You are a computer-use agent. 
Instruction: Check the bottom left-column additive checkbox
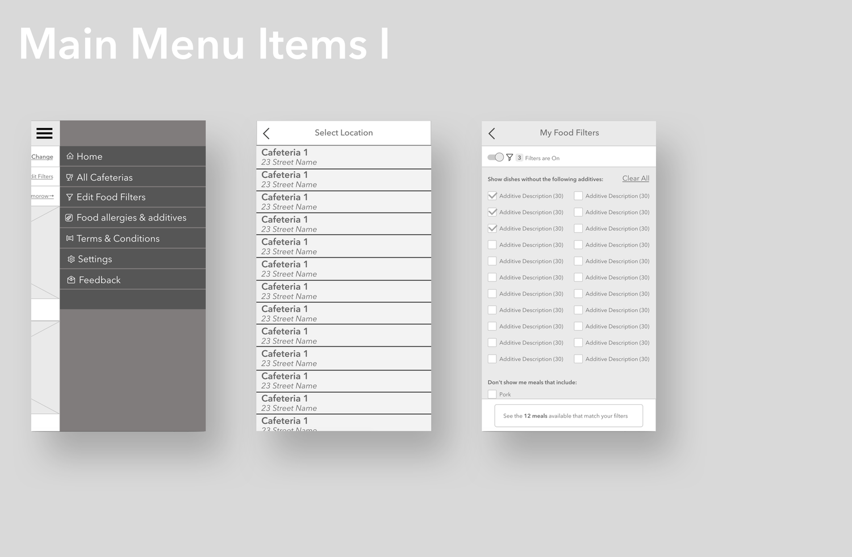pyautogui.click(x=492, y=359)
